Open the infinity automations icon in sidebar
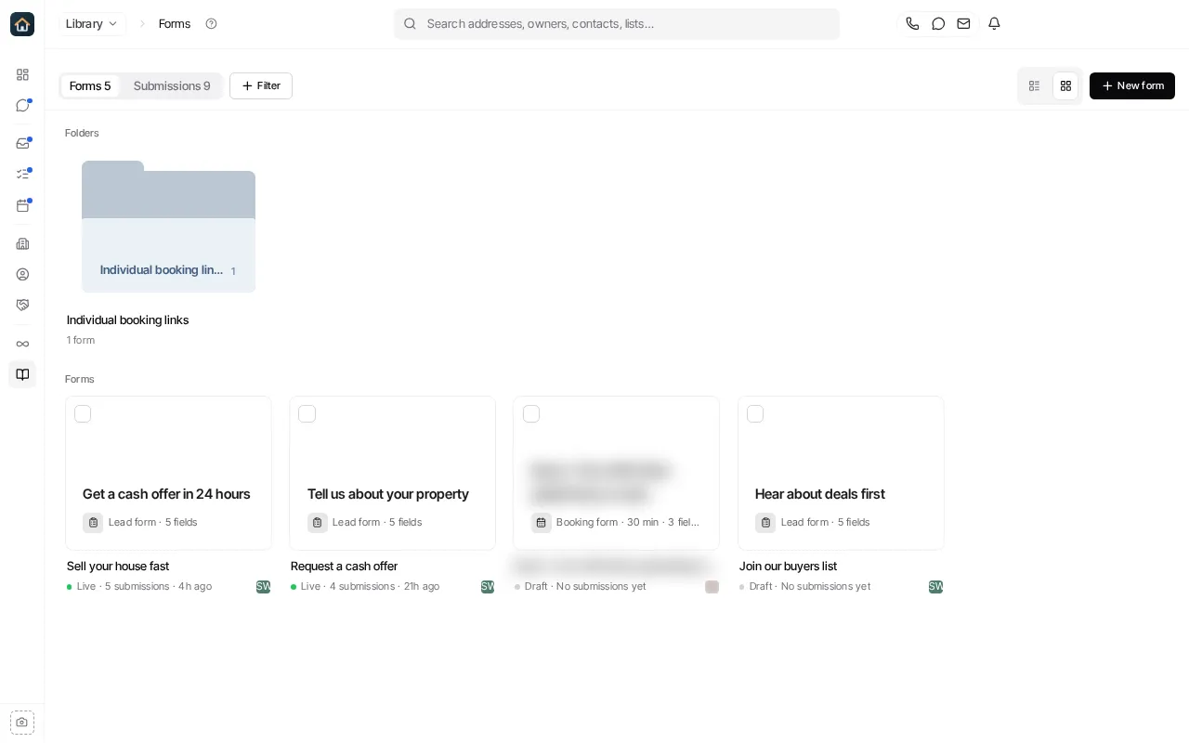 coord(22,344)
